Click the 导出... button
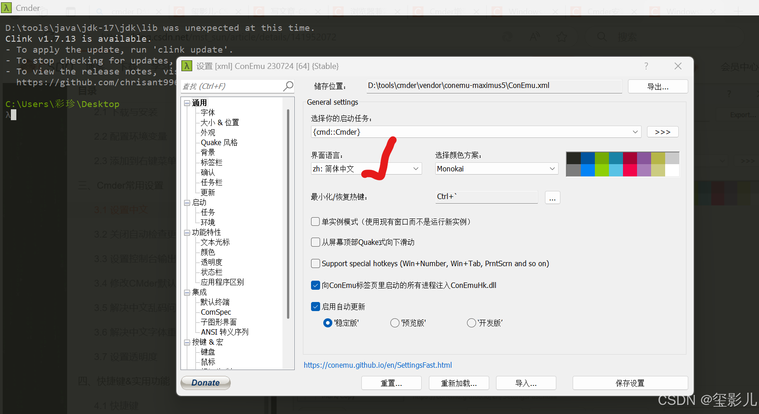759x414 pixels. coord(658,87)
